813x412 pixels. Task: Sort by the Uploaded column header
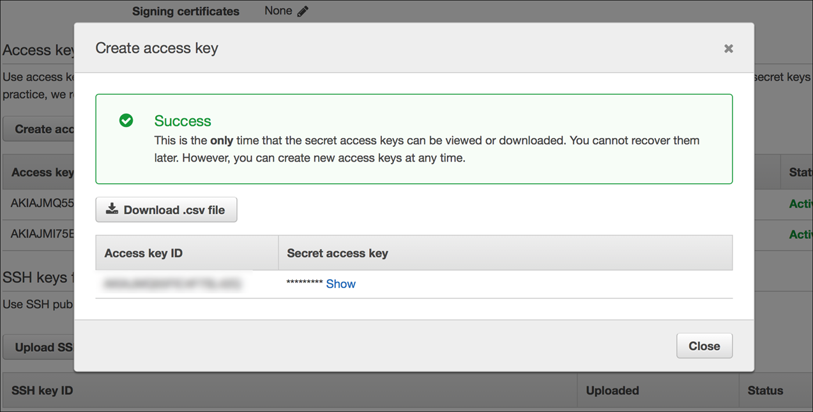click(612, 390)
